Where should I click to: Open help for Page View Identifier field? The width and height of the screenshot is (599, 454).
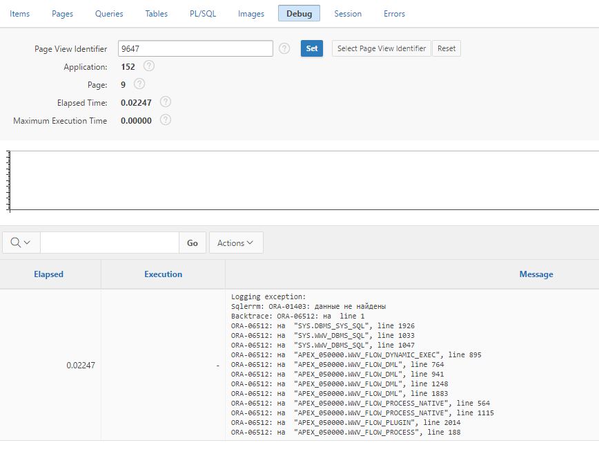(x=284, y=48)
